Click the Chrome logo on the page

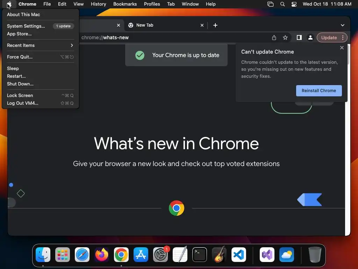click(x=177, y=208)
